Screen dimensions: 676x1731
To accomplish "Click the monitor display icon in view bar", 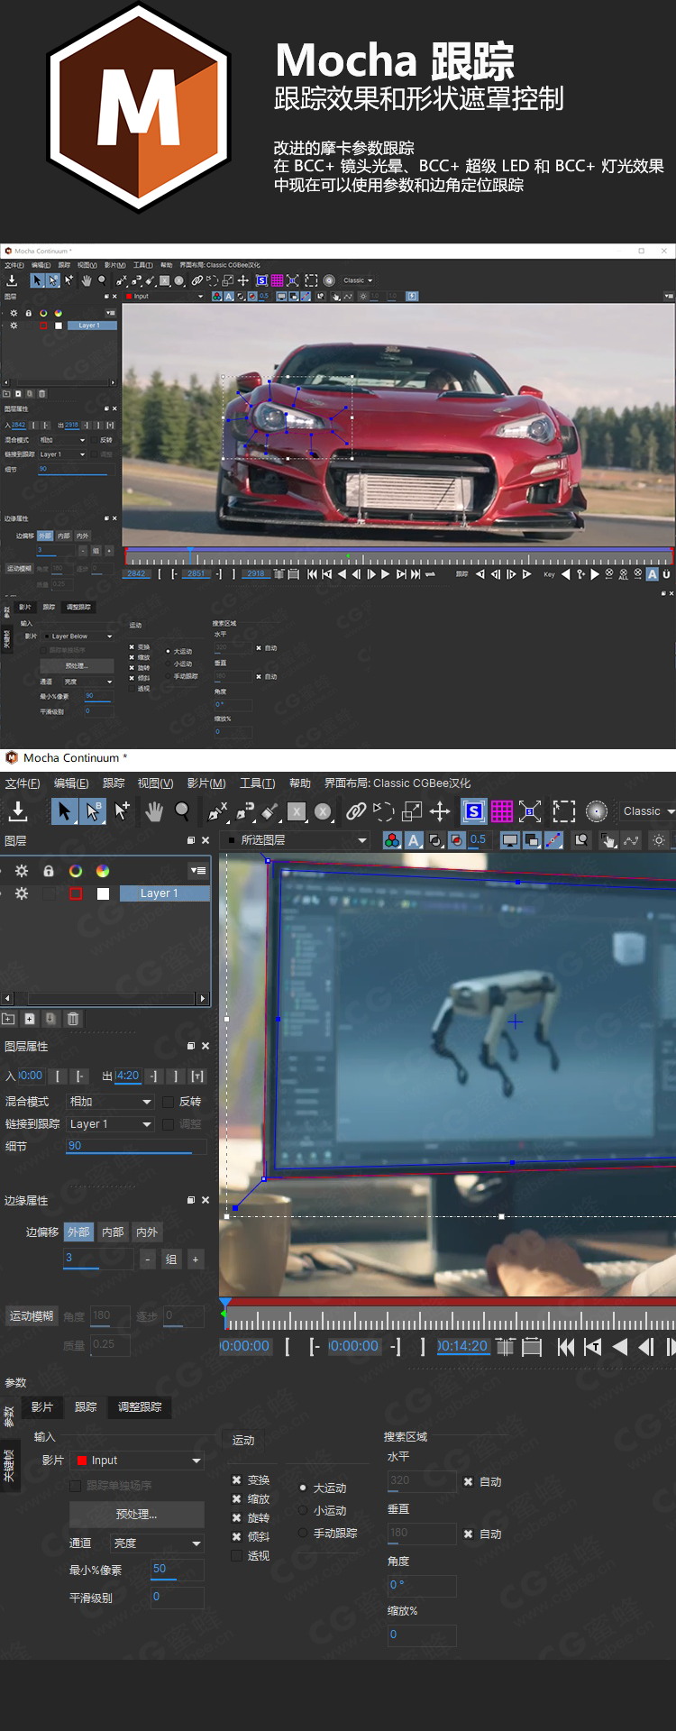I will coord(510,840).
